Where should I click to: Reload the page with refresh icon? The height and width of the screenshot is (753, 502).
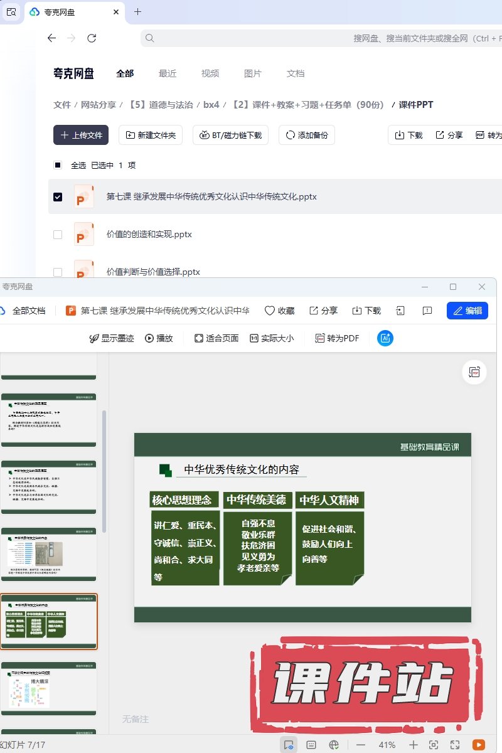(92, 38)
